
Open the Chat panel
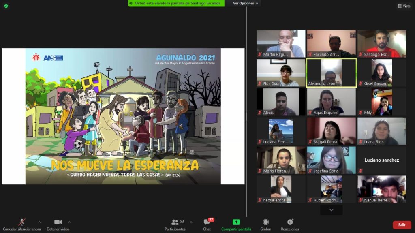point(207,224)
